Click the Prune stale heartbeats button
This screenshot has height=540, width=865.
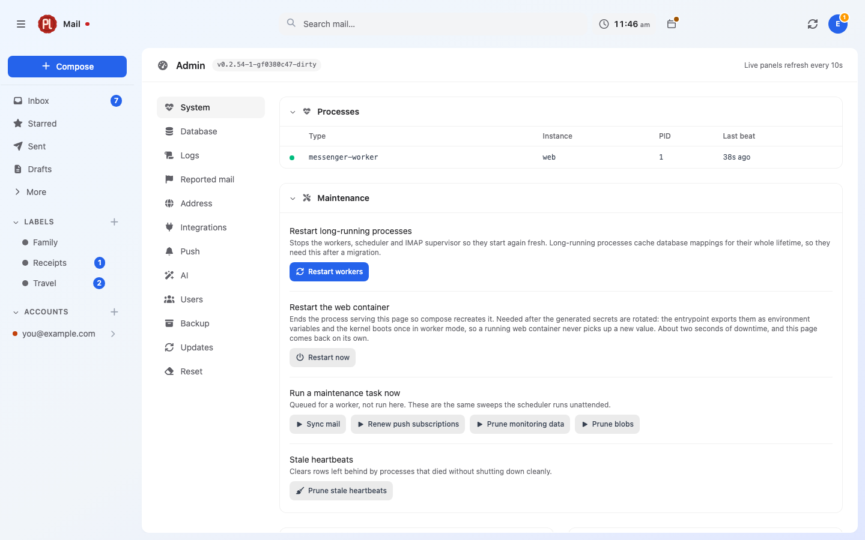click(341, 491)
